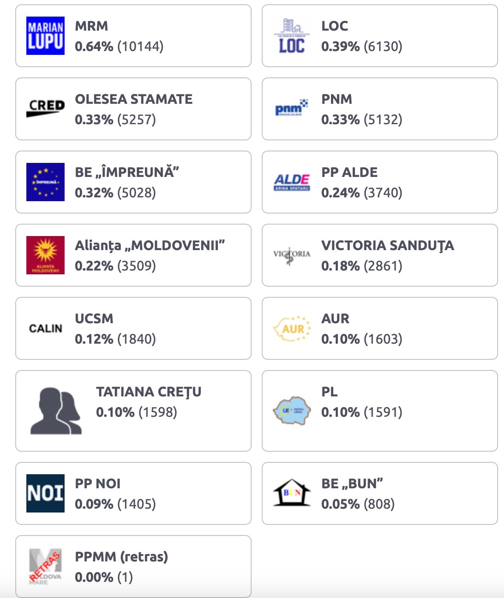Click the red sun Alianța Moldovenii logo
Image resolution: width=504 pixels, height=598 pixels.
[45, 255]
